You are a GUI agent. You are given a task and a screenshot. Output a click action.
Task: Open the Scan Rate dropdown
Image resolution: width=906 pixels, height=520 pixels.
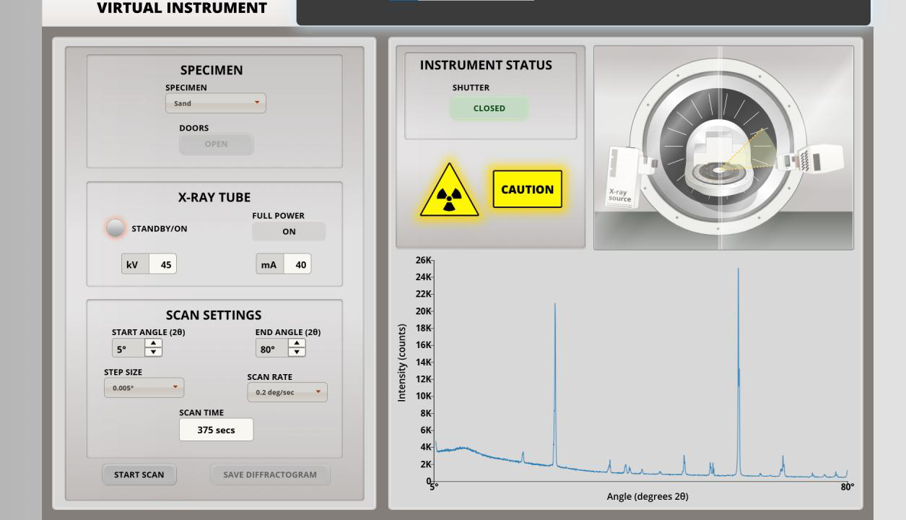click(x=287, y=392)
